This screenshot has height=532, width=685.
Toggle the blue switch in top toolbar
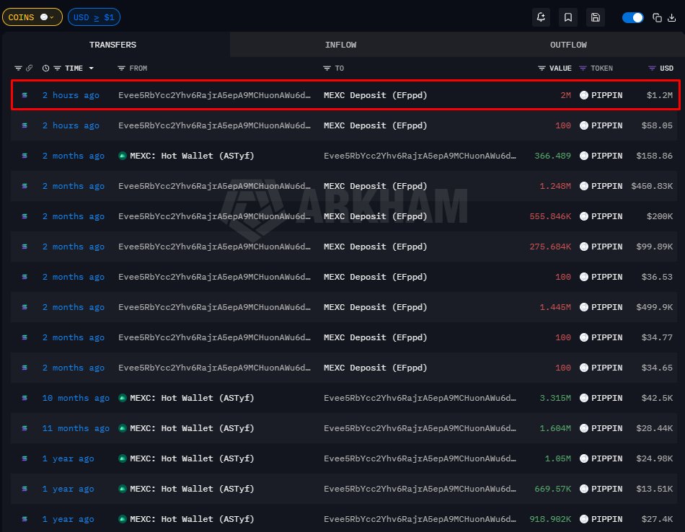[x=632, y=17]
